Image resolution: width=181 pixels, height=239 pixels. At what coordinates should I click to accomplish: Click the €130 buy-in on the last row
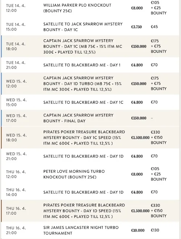click(x=155, y=230)
